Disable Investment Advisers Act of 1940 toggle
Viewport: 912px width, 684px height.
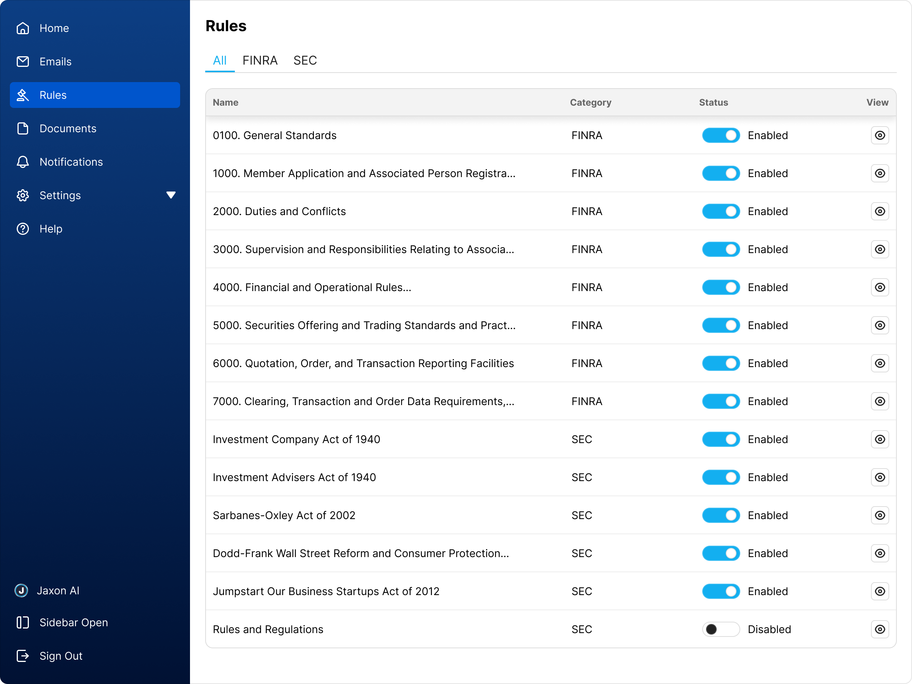[721, 477]
